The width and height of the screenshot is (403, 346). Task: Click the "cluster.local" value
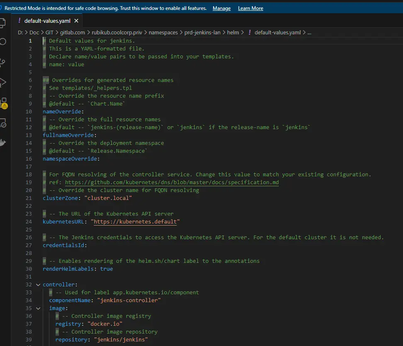108,198
